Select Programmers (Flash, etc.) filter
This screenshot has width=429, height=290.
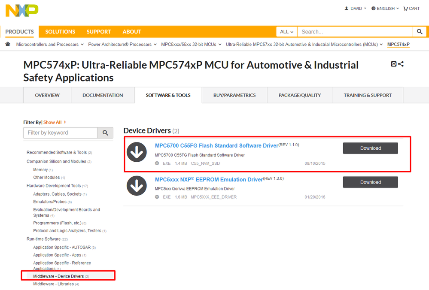(60, 223)
